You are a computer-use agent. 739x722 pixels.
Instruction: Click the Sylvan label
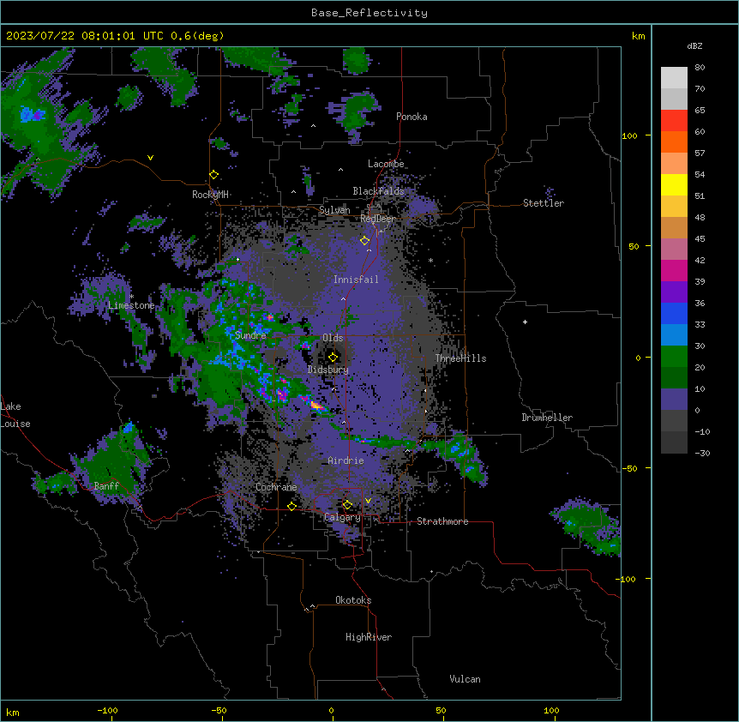[334, 210]
